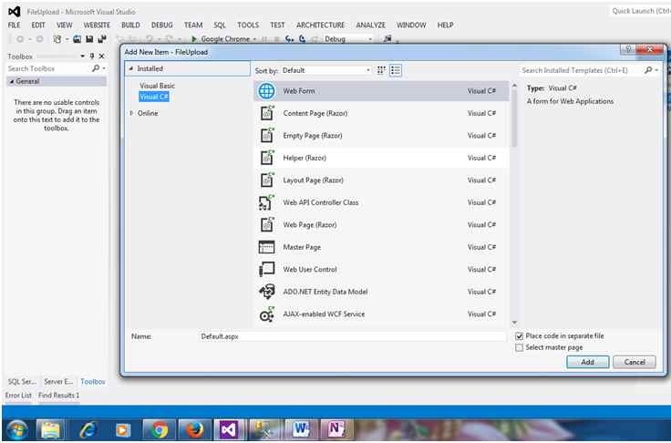Select Visual C# in the template tree
671x443 pixels.
point(154,98)
